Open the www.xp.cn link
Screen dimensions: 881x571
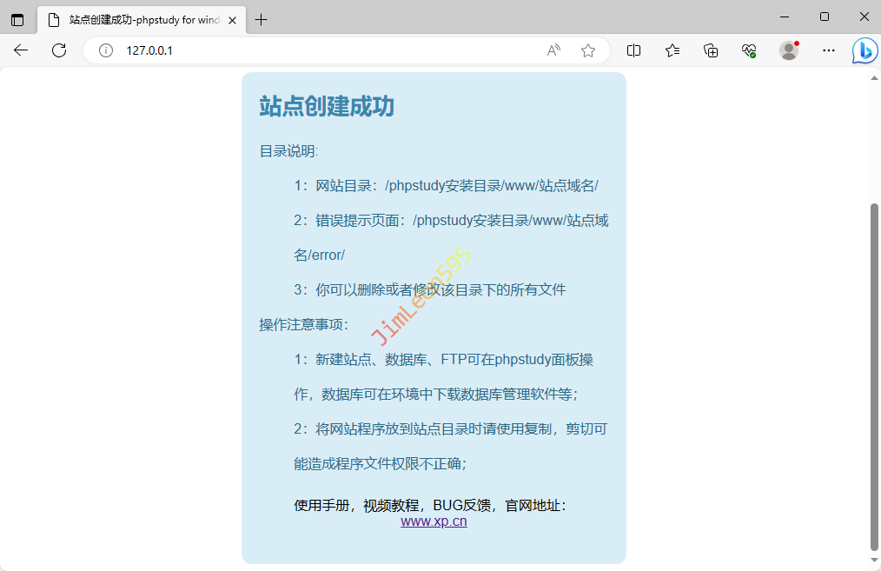(x=434, y=521)
